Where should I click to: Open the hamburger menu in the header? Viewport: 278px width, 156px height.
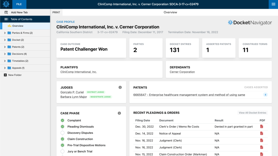(x=273, y=4)
